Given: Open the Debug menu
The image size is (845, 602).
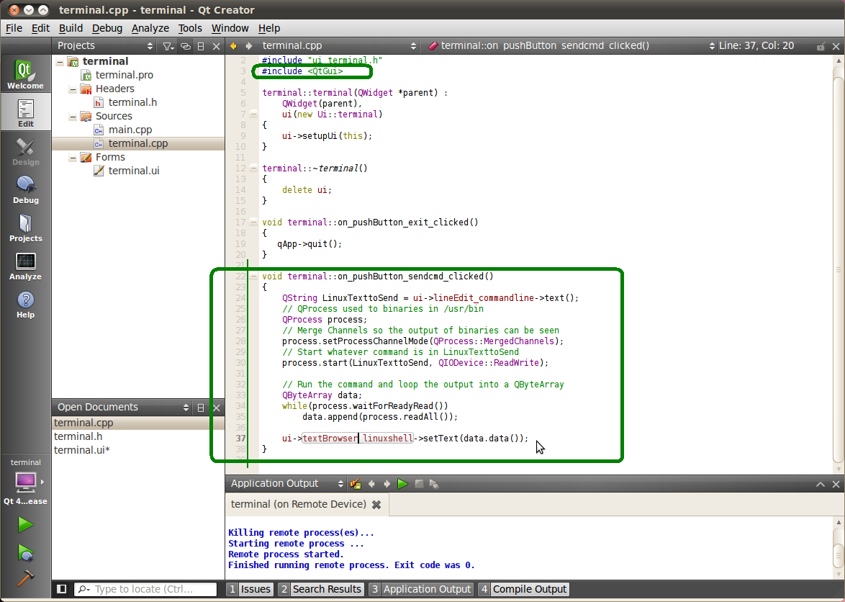Looking at the screenshot, I should coord(107,28).
